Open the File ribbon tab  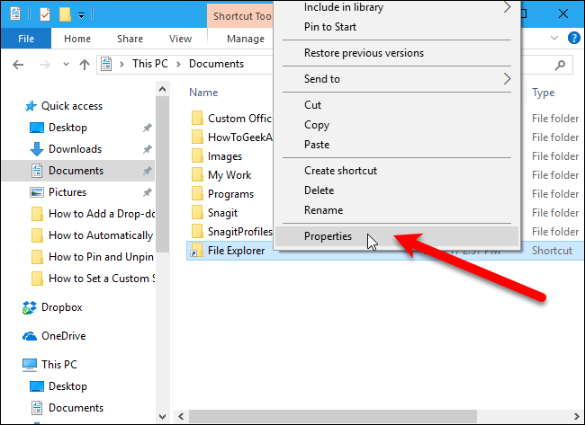coord(26,39)
